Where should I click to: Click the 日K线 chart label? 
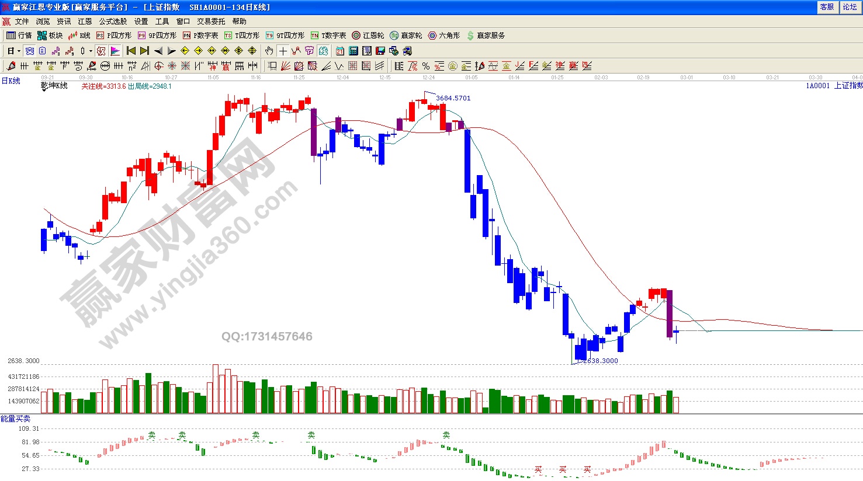pos(11,81)
